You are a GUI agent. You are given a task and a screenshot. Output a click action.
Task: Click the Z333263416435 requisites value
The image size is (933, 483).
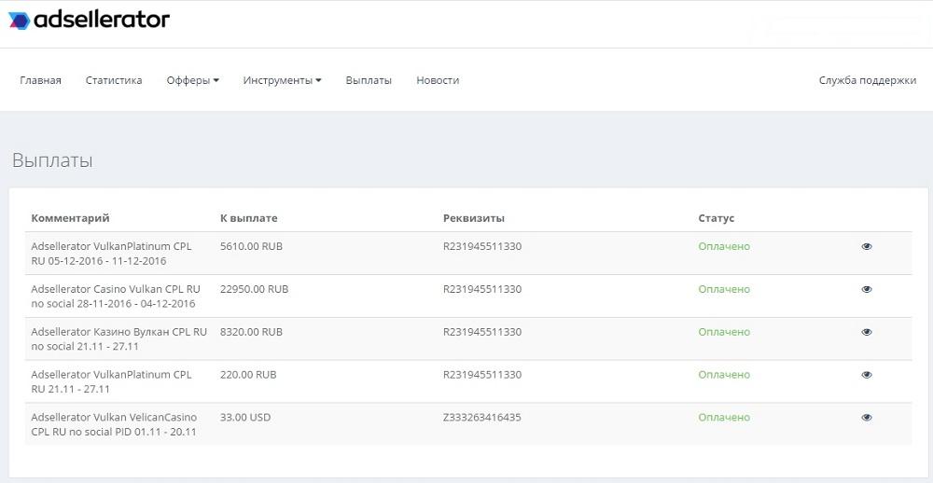[482, 418]
